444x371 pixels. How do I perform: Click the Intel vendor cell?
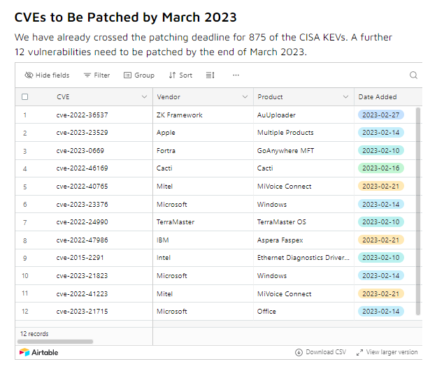pyautogui.click(x=203, y=258)
